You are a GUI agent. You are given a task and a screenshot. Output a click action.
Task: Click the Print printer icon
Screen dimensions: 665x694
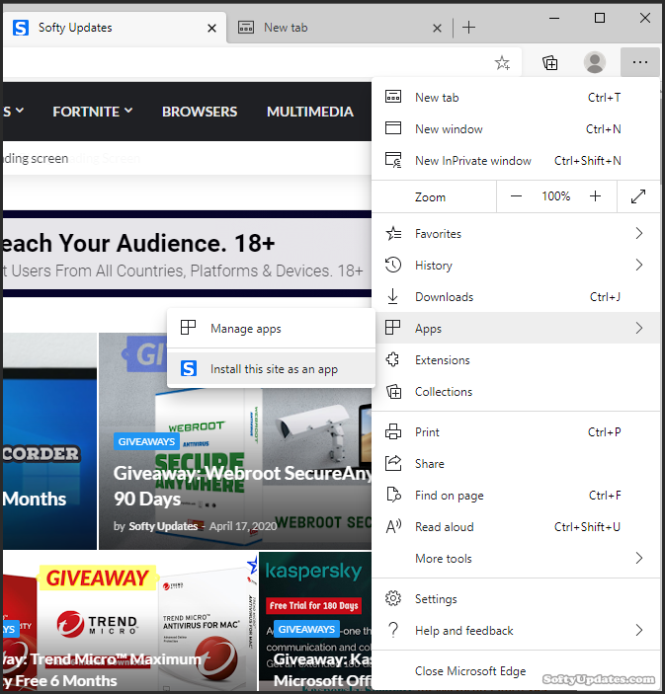pyautogui.click(x=393, y=431)
